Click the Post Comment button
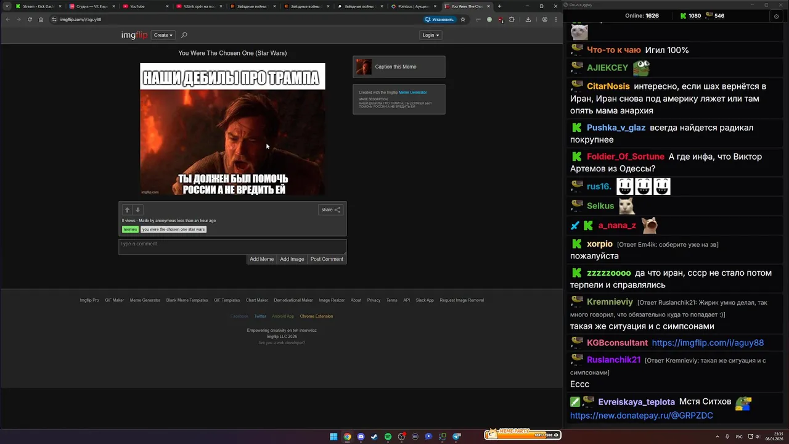The height and width of the screenshot is (444, 789). 327,259
